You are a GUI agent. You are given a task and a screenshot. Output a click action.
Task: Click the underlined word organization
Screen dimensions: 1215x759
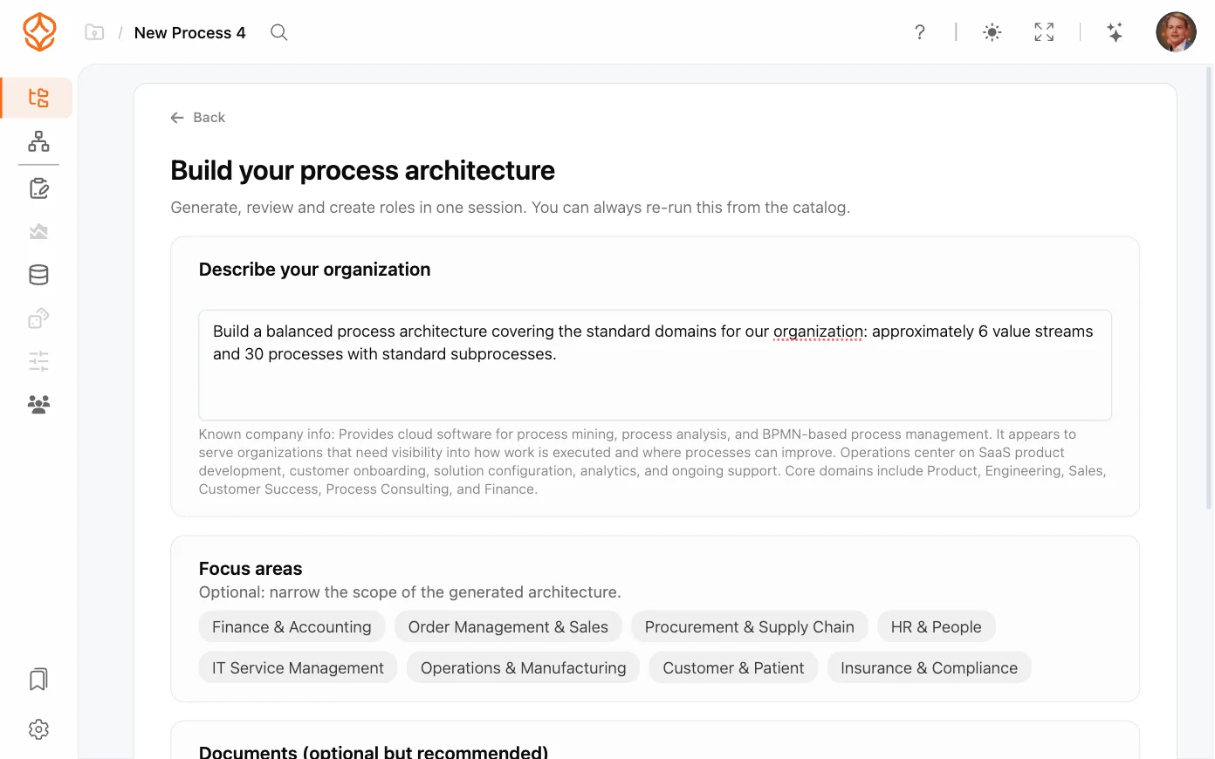click(x=818, y=332)
